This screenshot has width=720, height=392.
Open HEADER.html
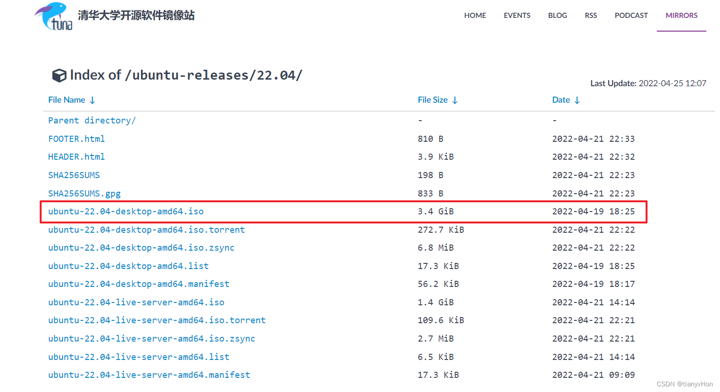pyautogui.click(x=76, y=157)
